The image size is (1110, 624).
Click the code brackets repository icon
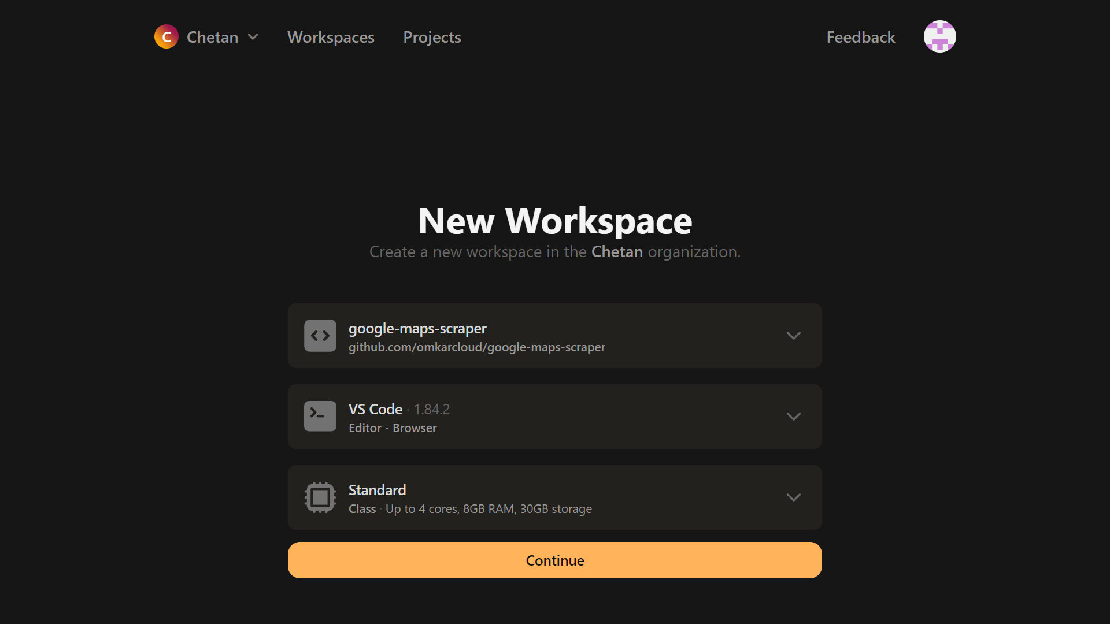[x=320, y=336]
